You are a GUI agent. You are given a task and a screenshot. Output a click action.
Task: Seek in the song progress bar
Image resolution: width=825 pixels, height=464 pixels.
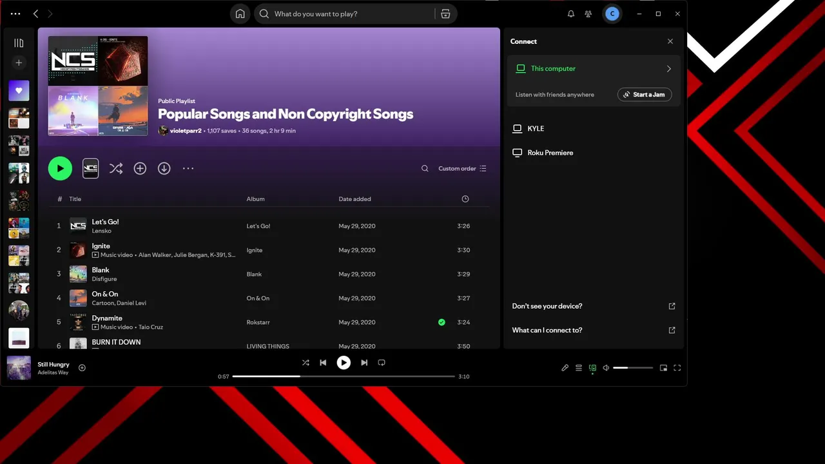click(344, 376)
